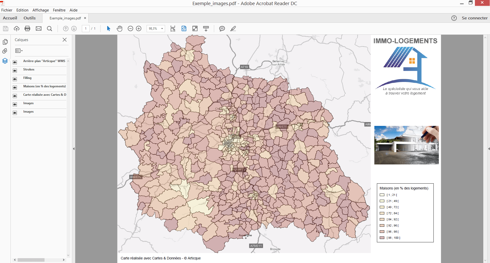Viewport: 490px width, 263px height.
Task: Close the Calques panel
Action: pyautogui.click(x=64, y=40)
